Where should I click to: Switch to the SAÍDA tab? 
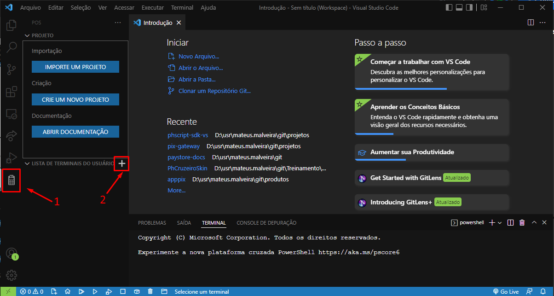click(184, 222)
